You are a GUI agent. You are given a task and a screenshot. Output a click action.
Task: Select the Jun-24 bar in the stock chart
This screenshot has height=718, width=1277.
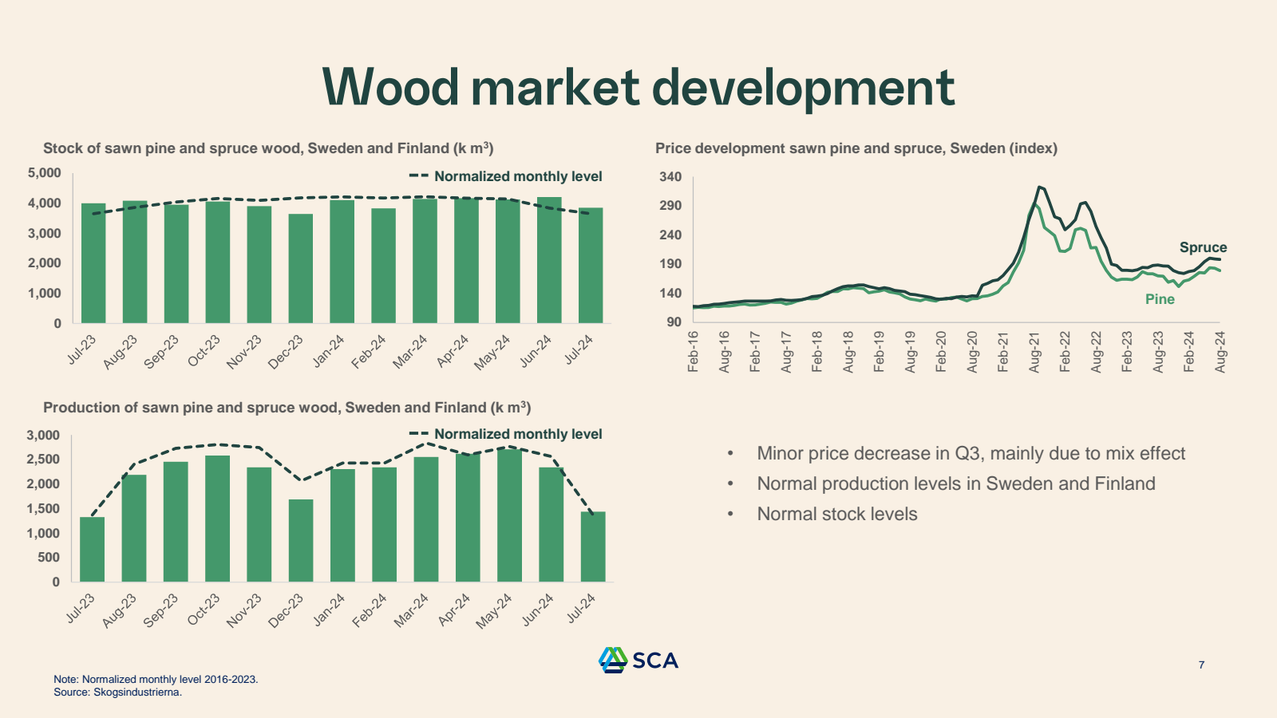[x=549, y=260]
